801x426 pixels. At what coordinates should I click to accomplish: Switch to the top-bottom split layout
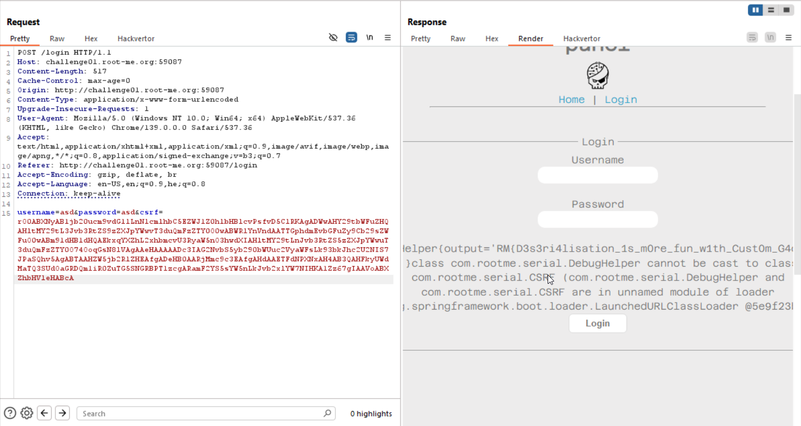(x=771, y=10)
